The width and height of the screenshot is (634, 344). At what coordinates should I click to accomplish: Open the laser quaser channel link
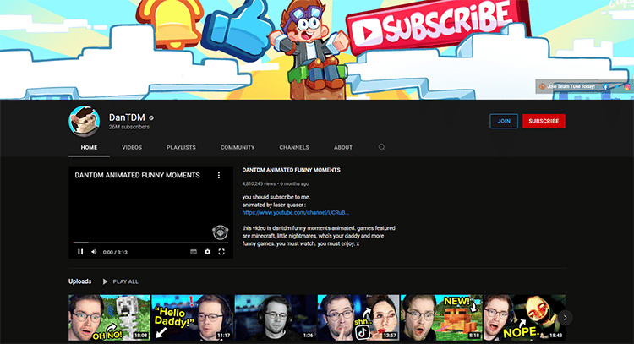pos(295,213)
